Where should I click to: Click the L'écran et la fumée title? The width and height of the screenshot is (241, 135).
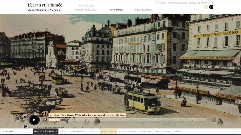click(45, 5)
